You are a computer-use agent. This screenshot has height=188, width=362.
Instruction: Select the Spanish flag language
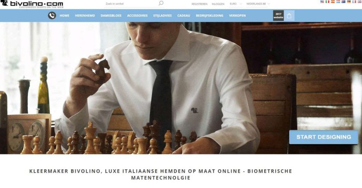(x=333, y=2)
